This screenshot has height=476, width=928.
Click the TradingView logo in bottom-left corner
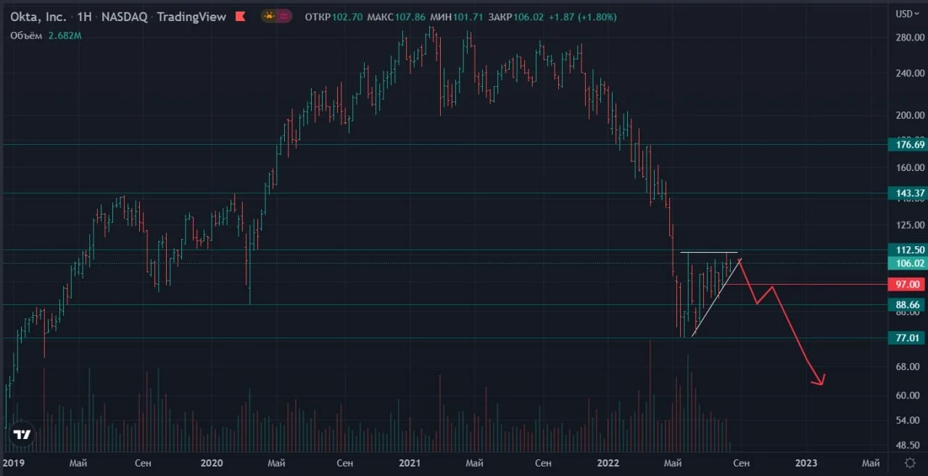click(x=22, y=435)
